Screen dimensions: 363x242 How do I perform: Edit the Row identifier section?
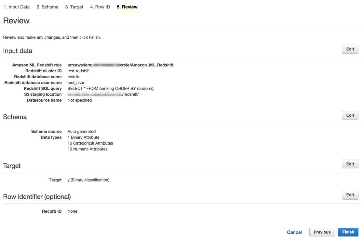[350, 195]
